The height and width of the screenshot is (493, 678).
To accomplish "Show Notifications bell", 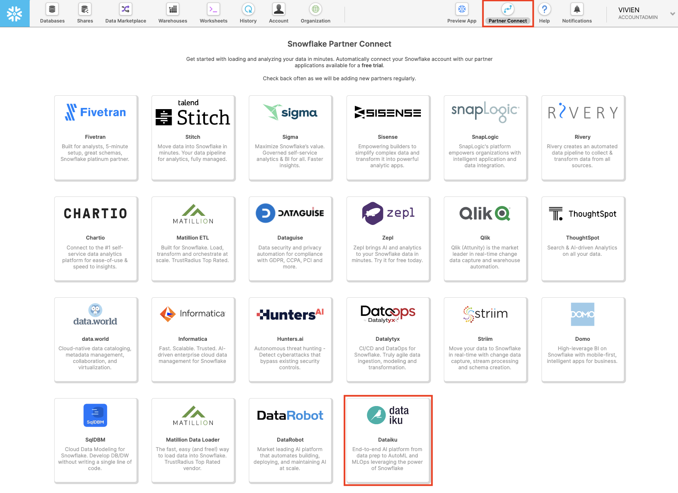I will (577, 13).
